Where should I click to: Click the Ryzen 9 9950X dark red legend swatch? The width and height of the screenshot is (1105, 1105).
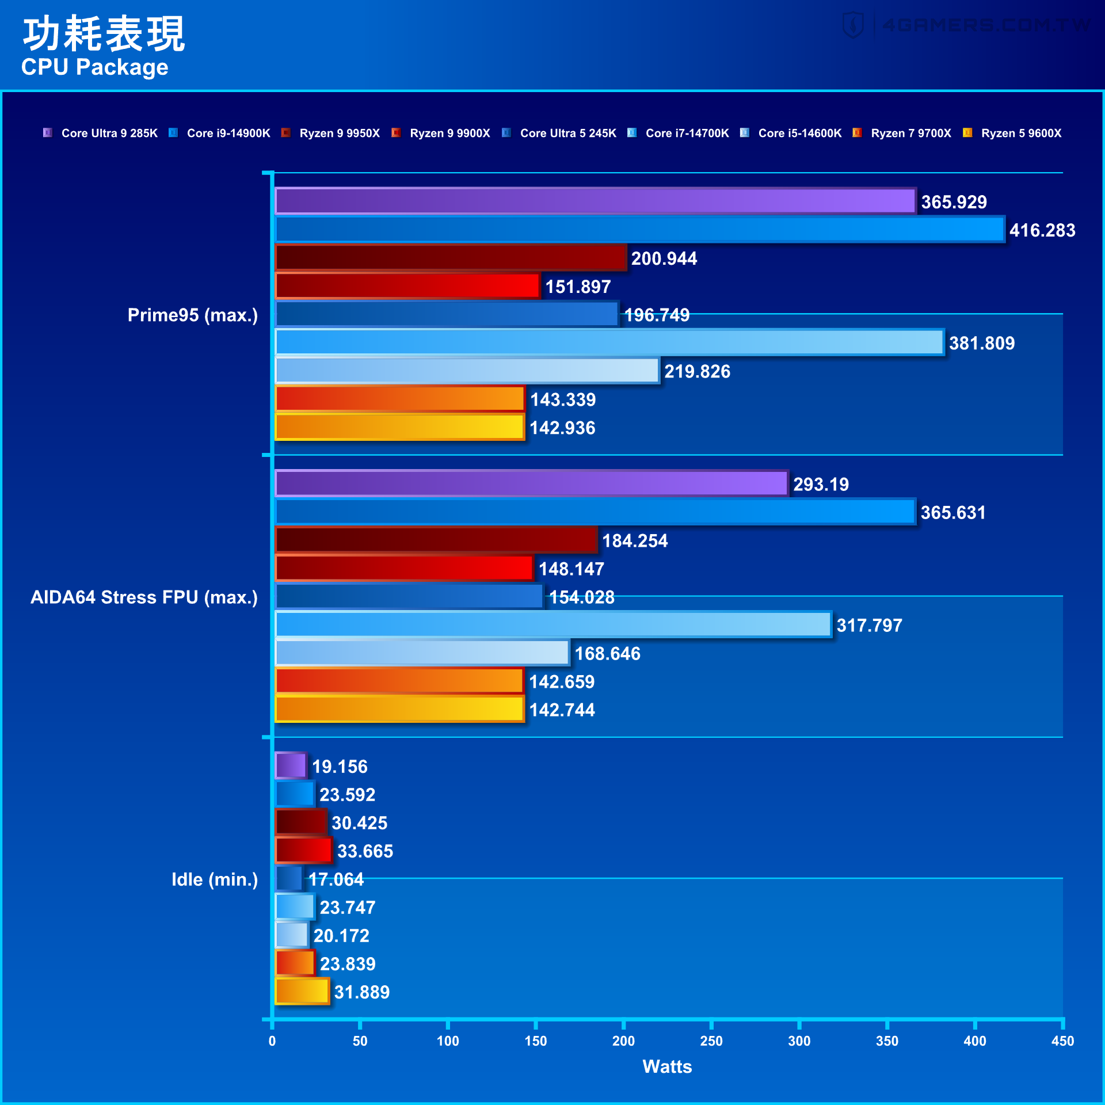[286, 132]
